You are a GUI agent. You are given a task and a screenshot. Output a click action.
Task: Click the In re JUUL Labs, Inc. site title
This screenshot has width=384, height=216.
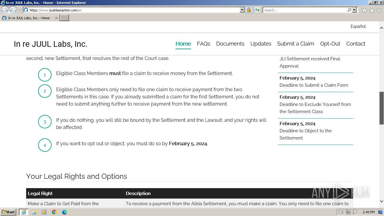tap(50, 44)
